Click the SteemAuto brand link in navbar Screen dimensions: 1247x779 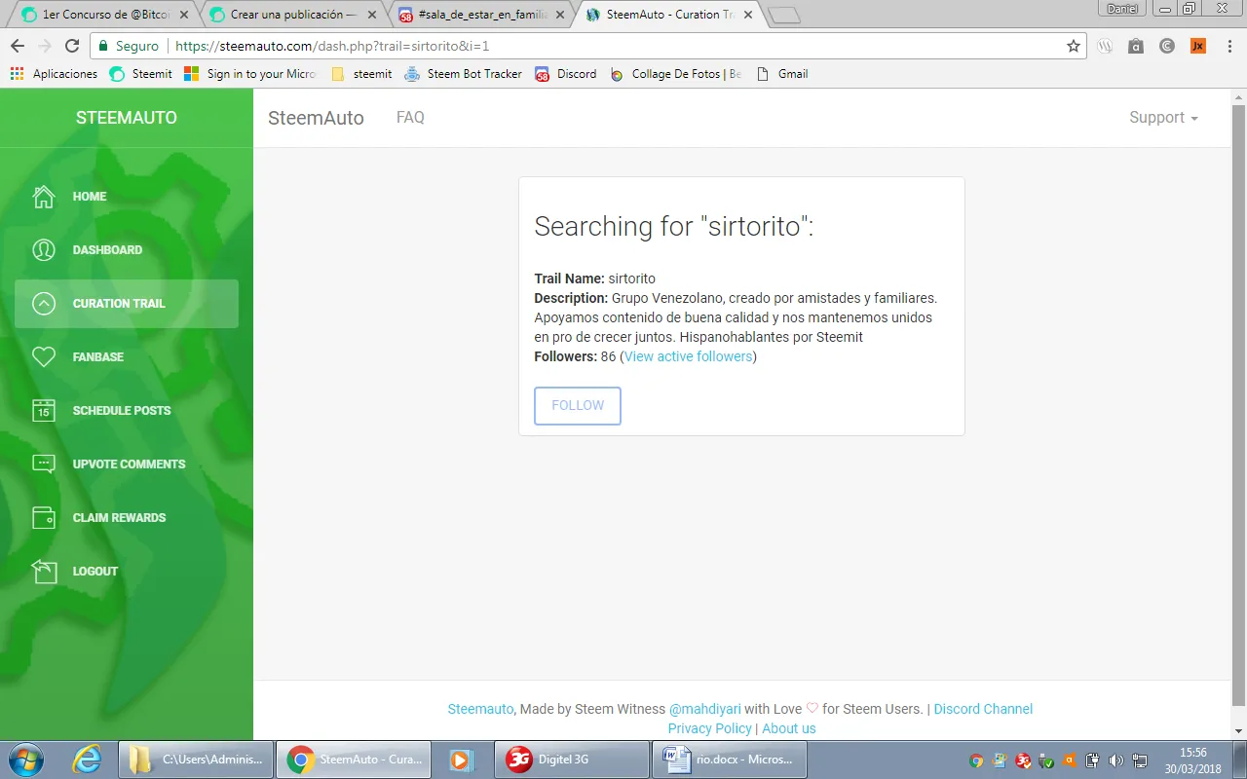tap(316, 118)
